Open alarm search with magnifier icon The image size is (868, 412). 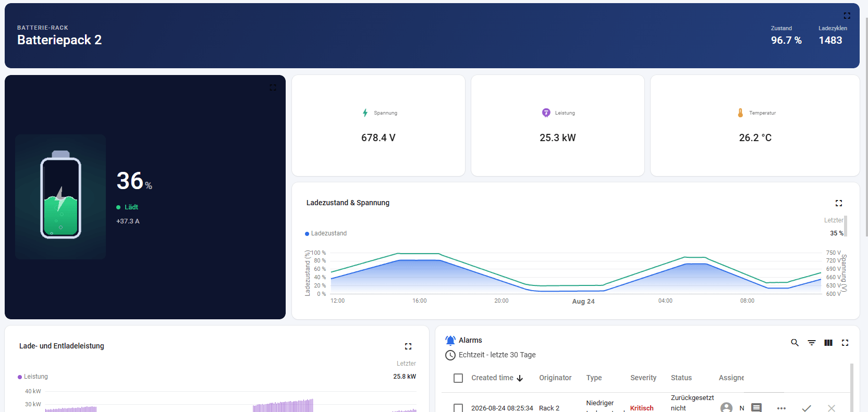coord(794,343)
